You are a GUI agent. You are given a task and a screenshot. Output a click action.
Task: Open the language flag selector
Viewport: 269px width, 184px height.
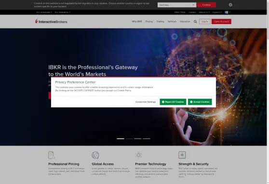pos(228,12)
